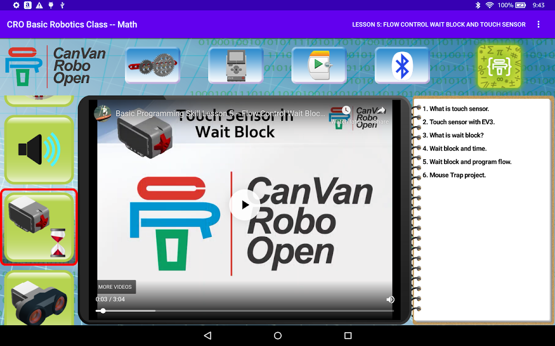Share the video
Screen dimensions: 555x346
[x=381, y=115]
